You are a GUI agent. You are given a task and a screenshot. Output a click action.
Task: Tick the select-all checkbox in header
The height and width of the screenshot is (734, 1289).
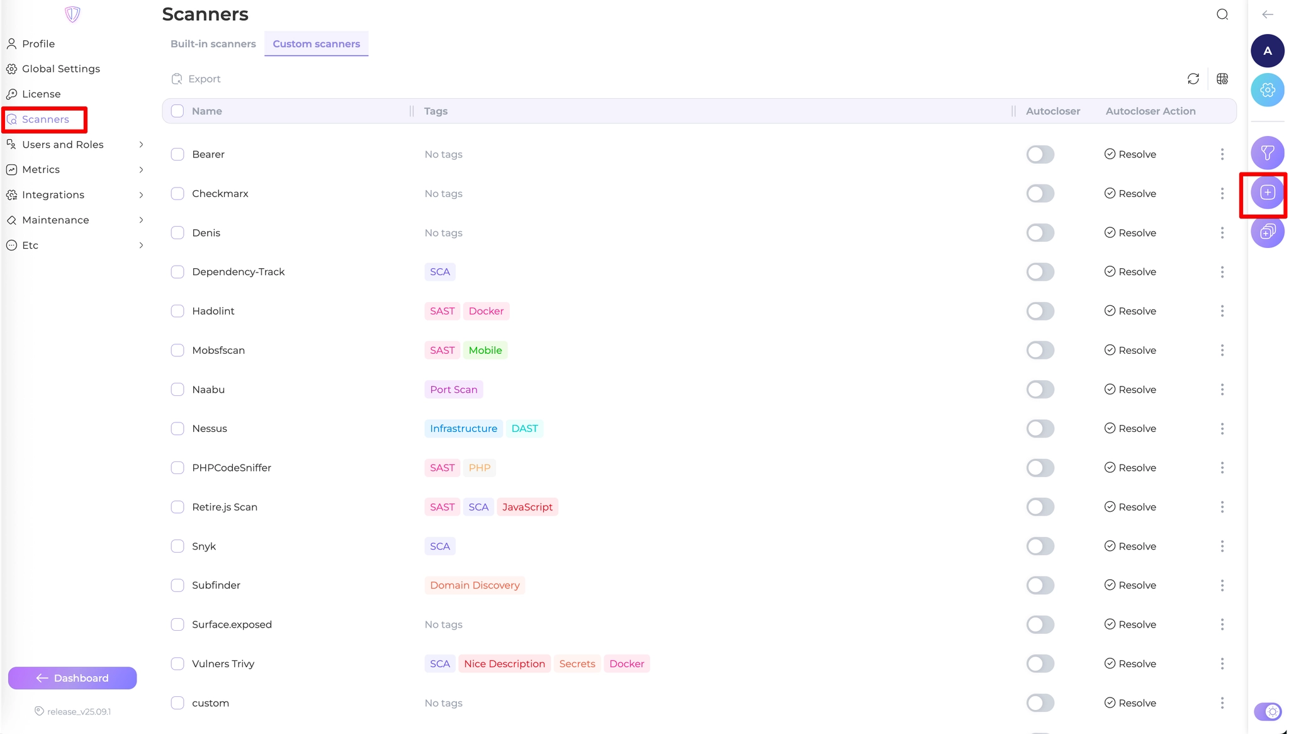coord(177,111)
